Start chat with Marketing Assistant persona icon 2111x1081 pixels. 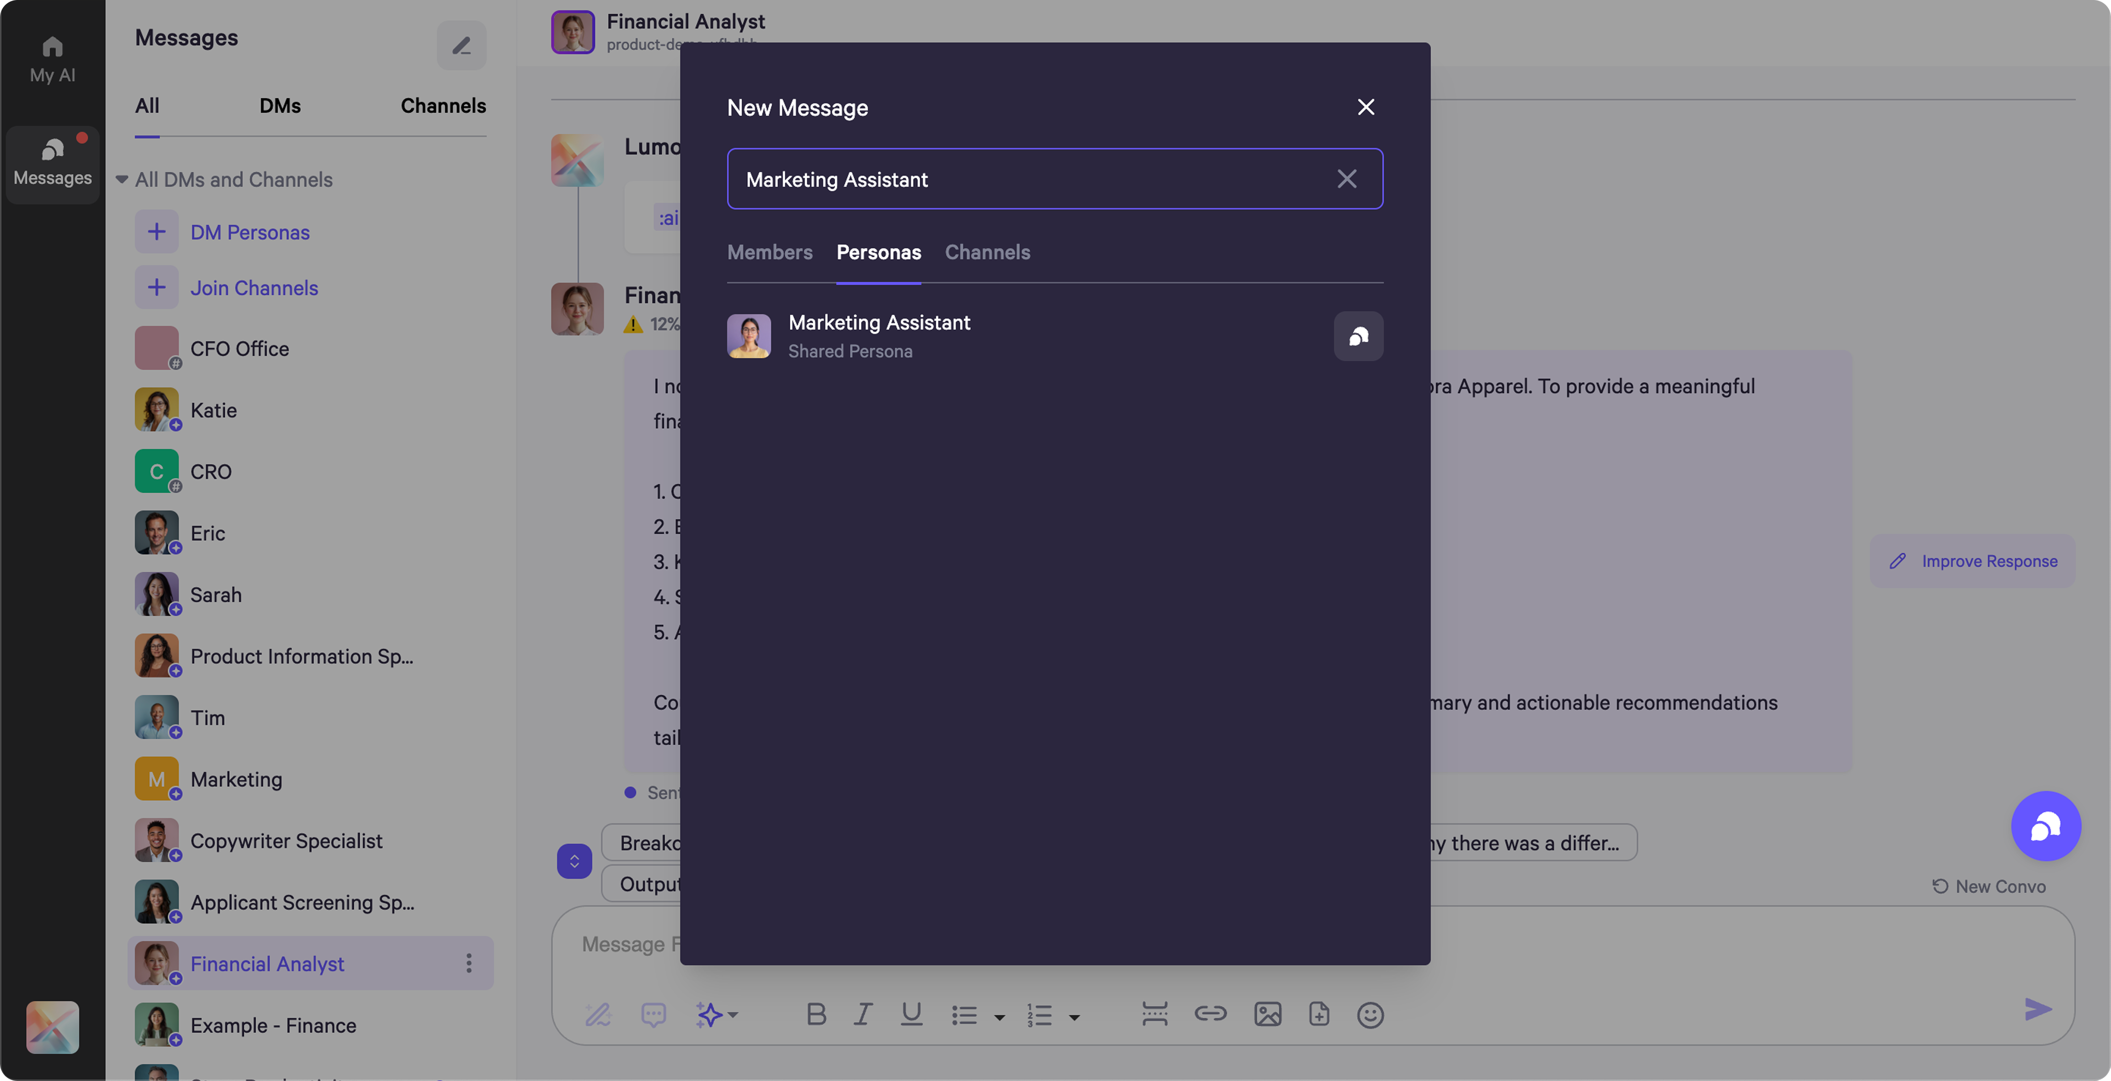click(1358, 336)
